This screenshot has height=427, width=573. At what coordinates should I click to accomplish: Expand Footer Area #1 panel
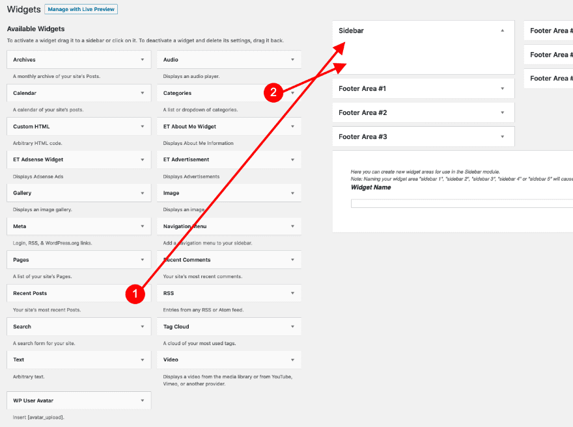[502, 88]
